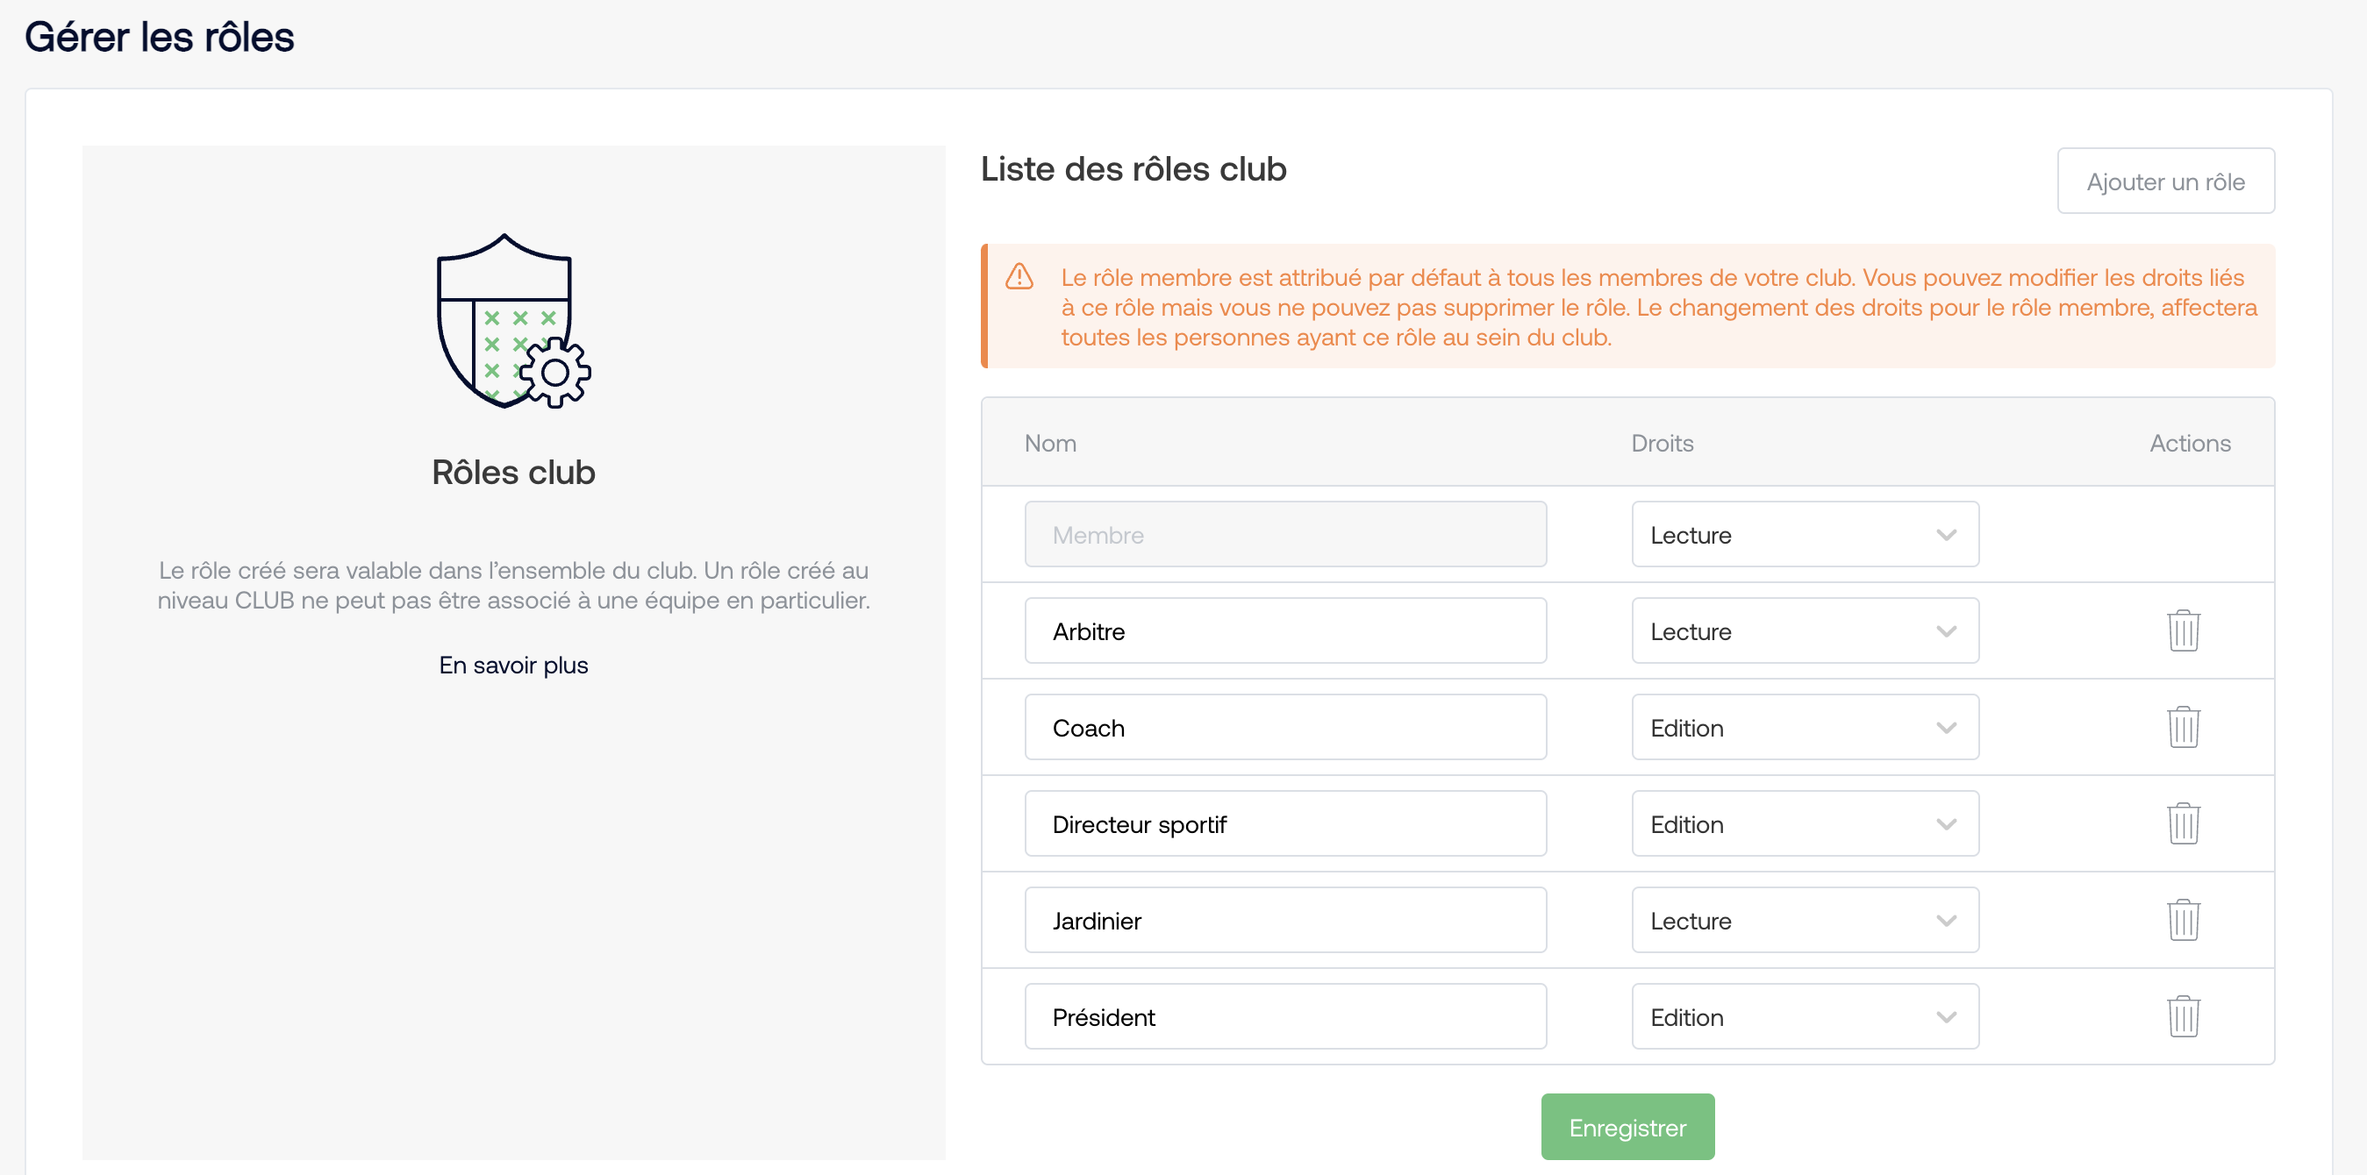Change the Coach rights dropdown

[x=1805, y=727]
